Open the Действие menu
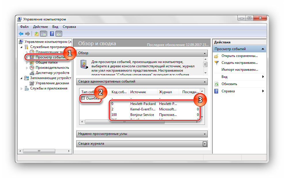The width and height of the screenshot is (284, 178). (40, 27)
